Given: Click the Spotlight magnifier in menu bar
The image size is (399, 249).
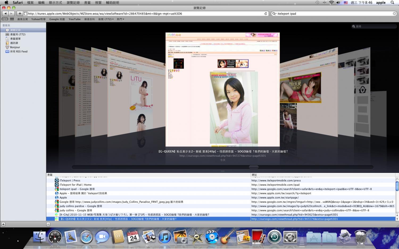Looking at the screenshot, I should point(392,3).
